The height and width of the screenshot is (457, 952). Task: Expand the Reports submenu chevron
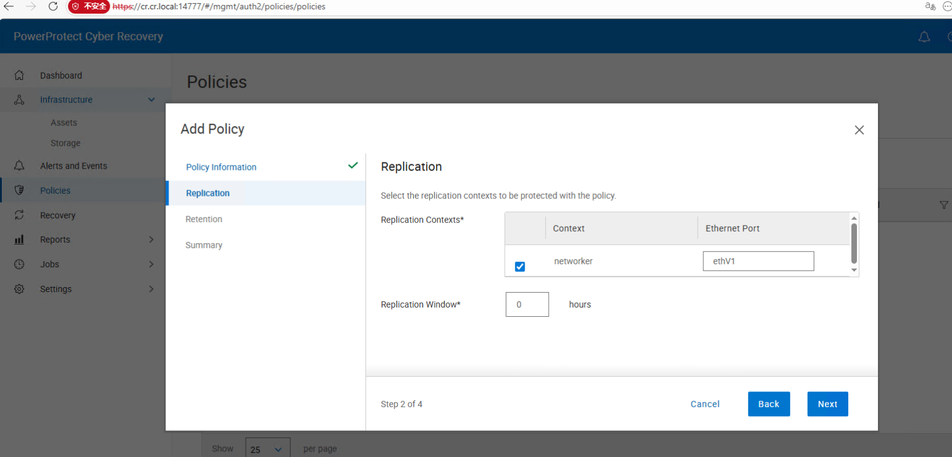pos(151,240)
